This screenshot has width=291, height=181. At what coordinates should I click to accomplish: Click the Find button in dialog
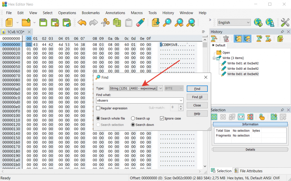(197, 89)
